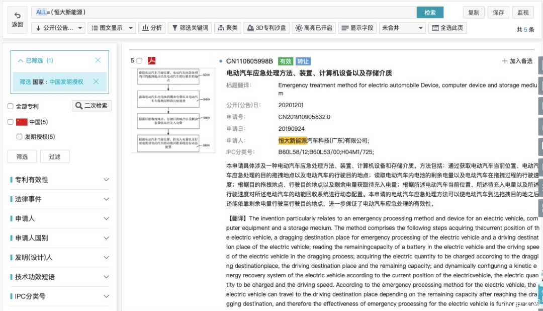Click the 二次检索 search icon button
Screen dimensions: 543x311
[x=92, y=105]
